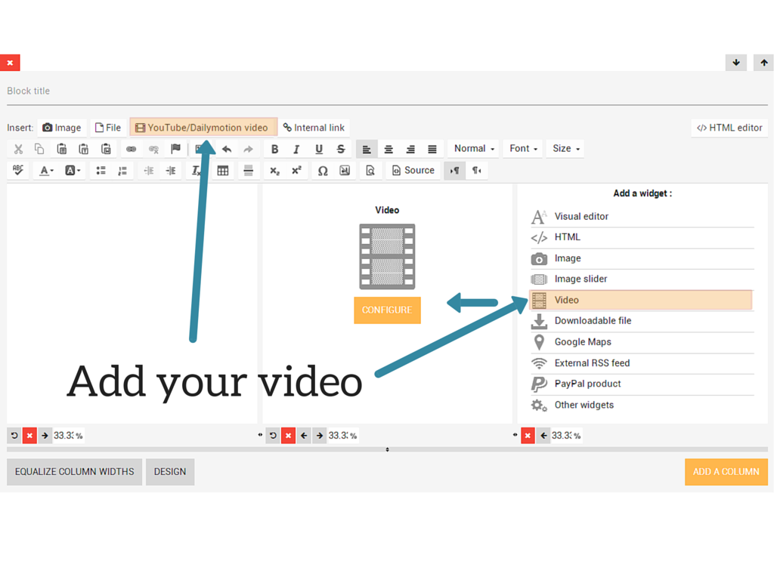774x580 pixels.
Task: Click the Spell check ABC icon
Action: (x=18, y=171)
